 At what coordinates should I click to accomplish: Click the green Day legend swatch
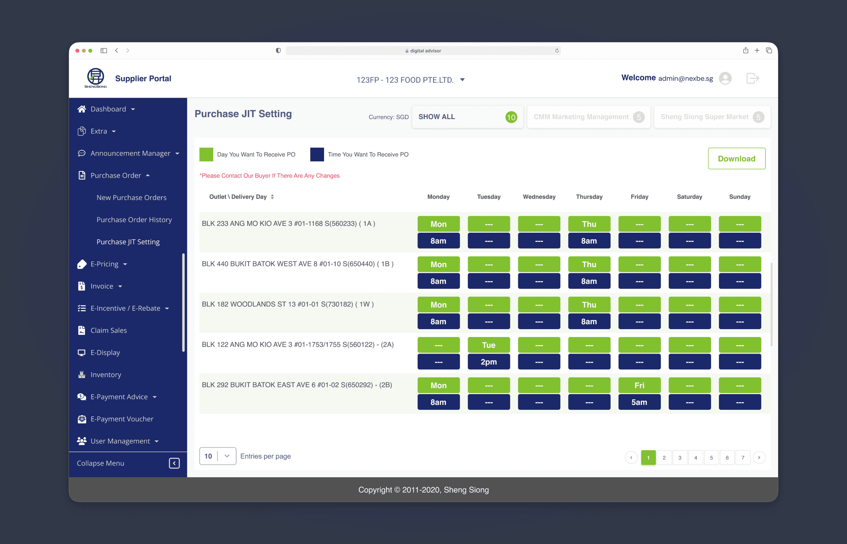(x=206, y=154)
